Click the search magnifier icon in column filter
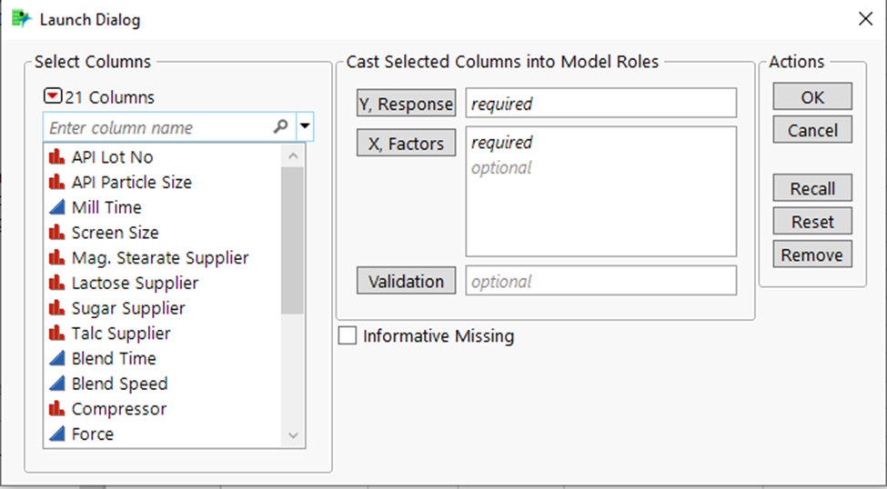Viewport: 887px width, 489px height. (x=280, y=127)
